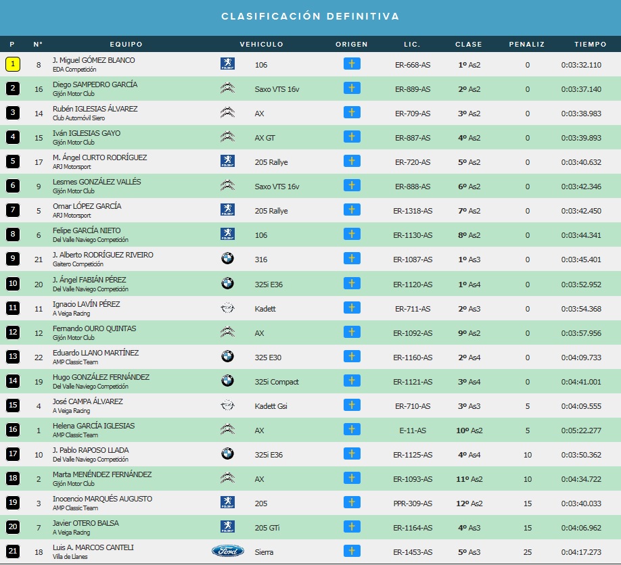Click the yellow position 1 badge
The height and width of the screenshot is (565, 621).
13,64
